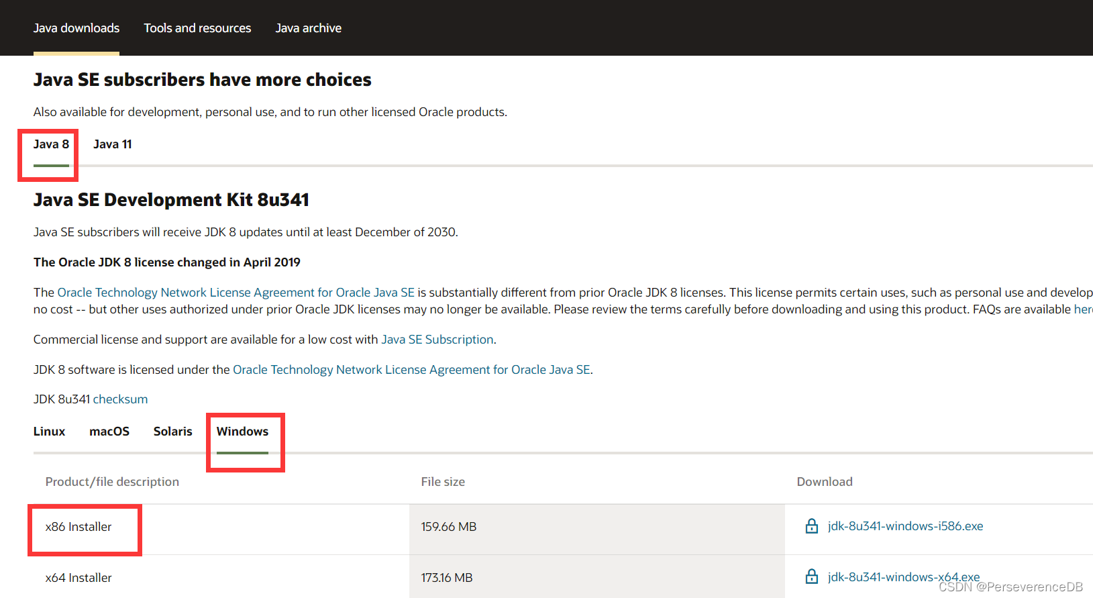
Task: Click the 'Java SE Development Kit 8u341' heading
Action: (171, 200)
